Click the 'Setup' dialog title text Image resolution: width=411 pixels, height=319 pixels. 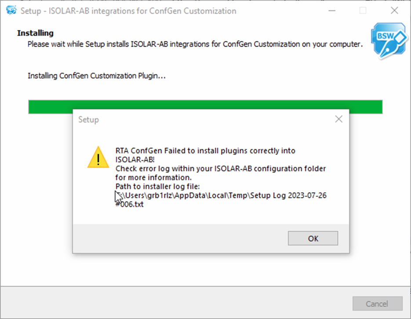(89, 120)
